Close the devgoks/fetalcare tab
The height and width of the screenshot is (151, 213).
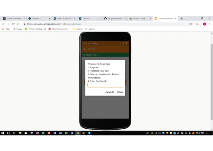pyautogui.click(x=125, y=19)
